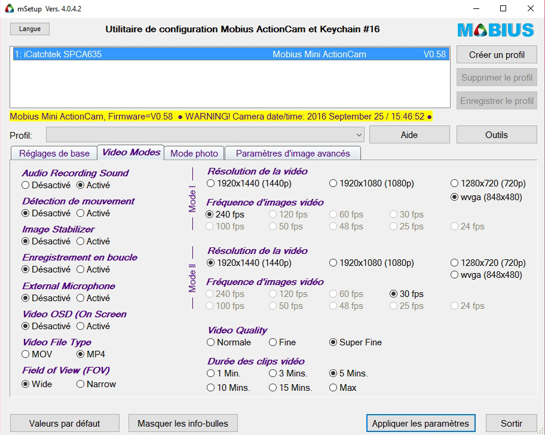
Task: Click Créer un profil button
Action: [497, 54]
